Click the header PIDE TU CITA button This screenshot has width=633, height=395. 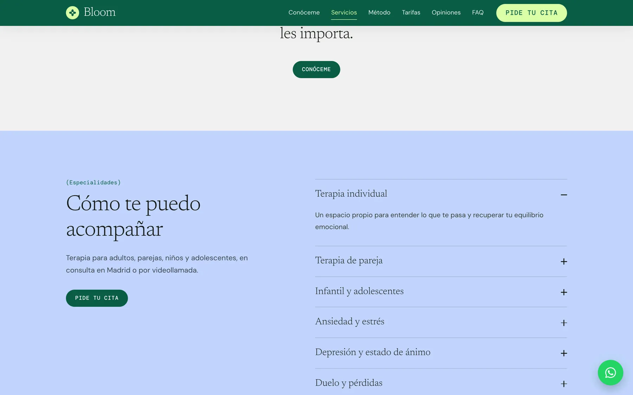(531, 13)
